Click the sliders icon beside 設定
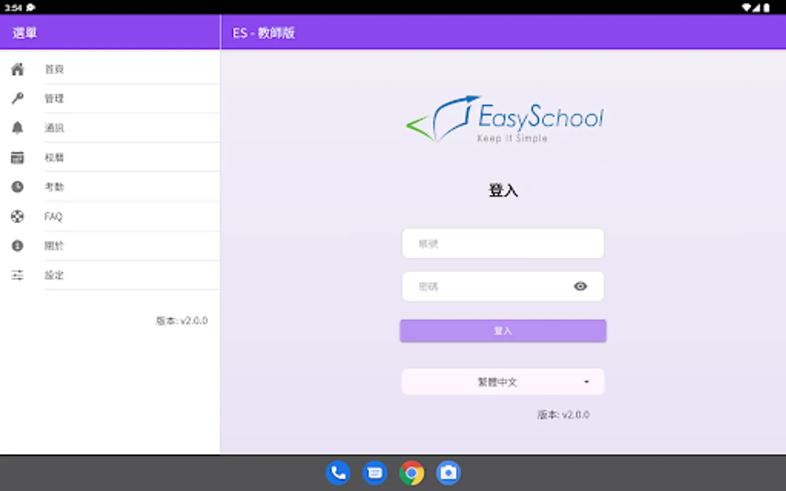Viewport: 786px width, 491px height. tap(17, 275)
